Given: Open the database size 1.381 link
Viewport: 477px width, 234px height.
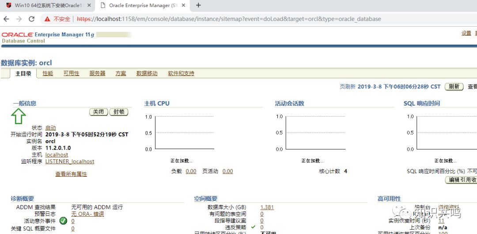Looking at the screenshot, I should (x=267, y=207).
